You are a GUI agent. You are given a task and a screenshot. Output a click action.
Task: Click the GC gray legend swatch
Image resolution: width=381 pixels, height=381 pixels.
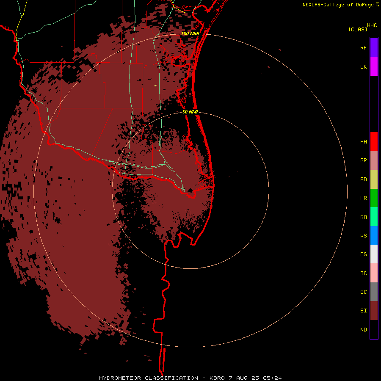point(374,292)
